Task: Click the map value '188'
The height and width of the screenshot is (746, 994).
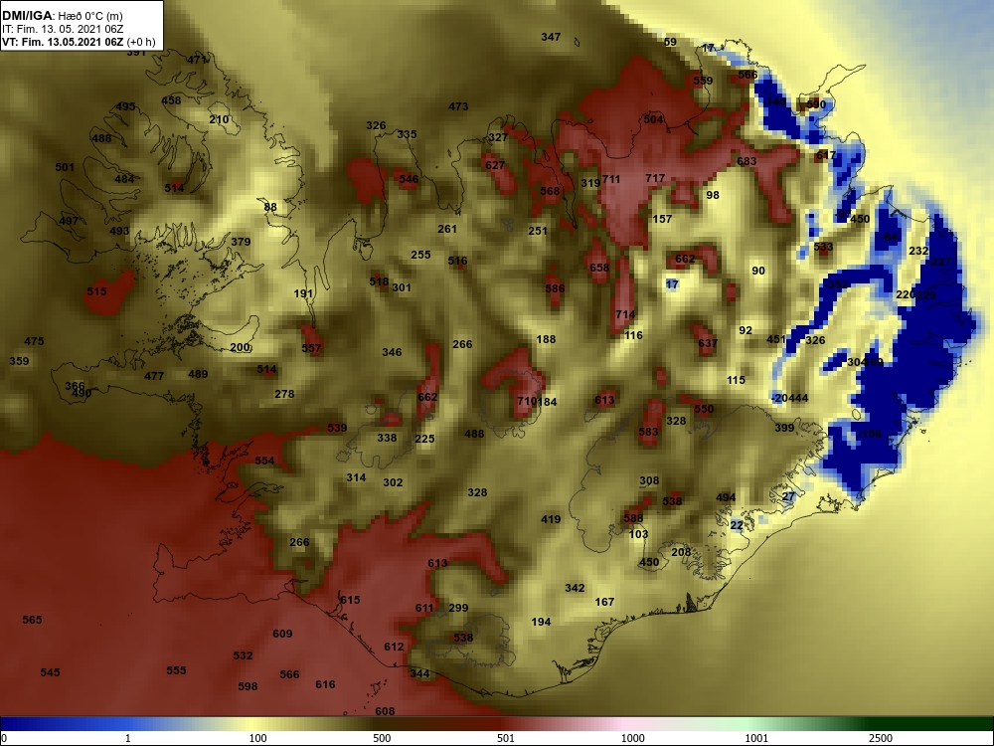Action: click(x=547, y=339)
